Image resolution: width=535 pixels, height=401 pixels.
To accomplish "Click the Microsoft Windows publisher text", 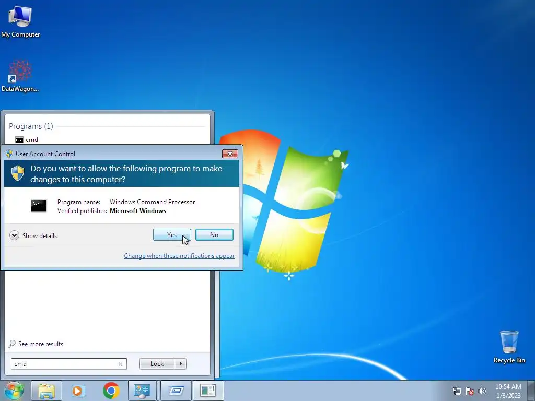I will pyautogui.click(x=138, y=211).
